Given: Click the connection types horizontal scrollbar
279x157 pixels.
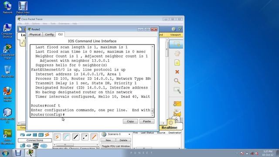Looking at the screenshot, I should point(65,145).
